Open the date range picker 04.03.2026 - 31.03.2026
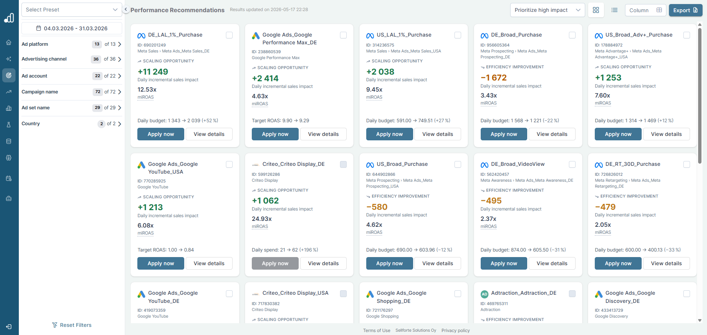 pyautogui.click(x=72, y=28)
